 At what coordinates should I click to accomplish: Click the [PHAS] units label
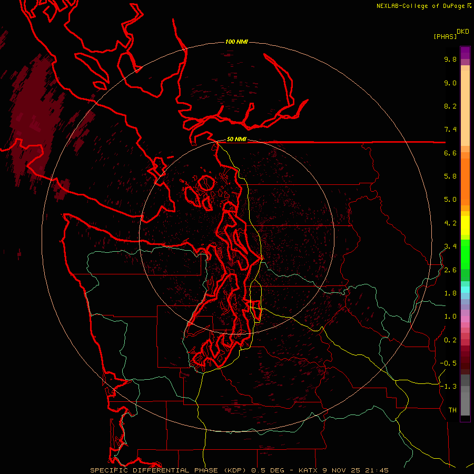(445, 37)
